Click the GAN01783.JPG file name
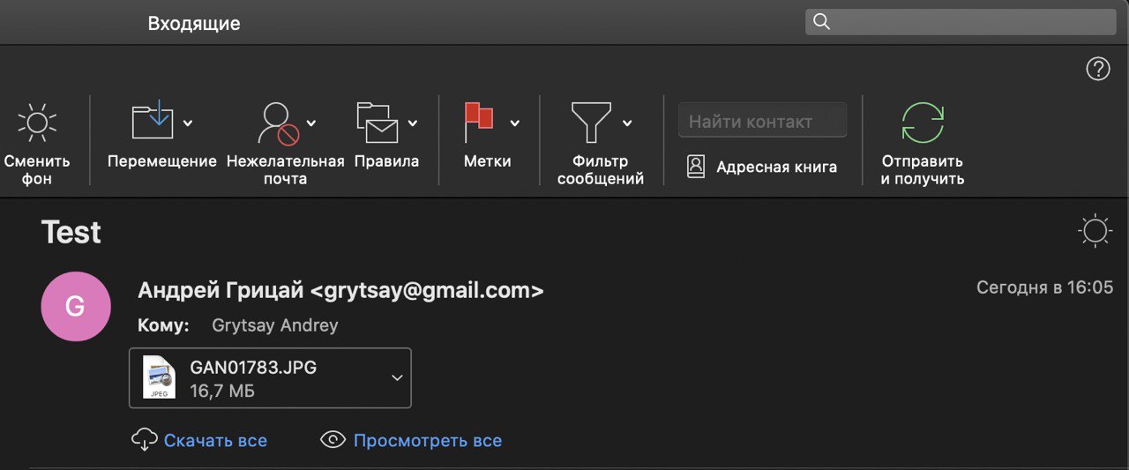 (x=253, y=368)
